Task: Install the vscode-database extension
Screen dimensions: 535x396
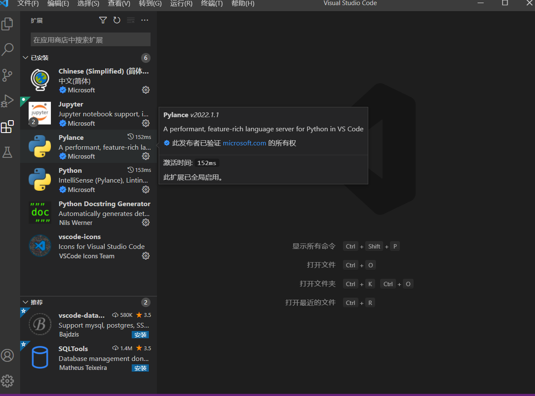Action: point(140,335)
